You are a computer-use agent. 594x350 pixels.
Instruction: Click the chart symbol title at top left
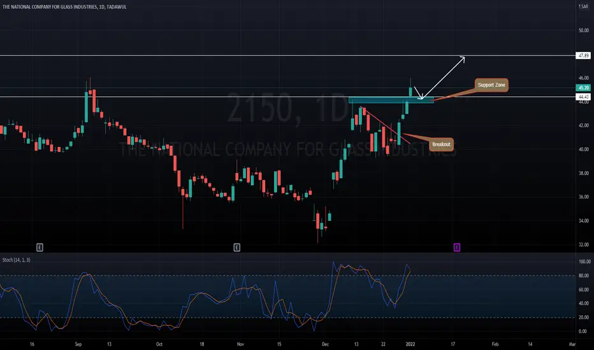tap(64, 7)
